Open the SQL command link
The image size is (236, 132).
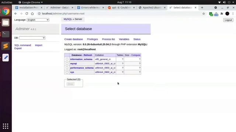pyautogui.click(x=22, y=45)
